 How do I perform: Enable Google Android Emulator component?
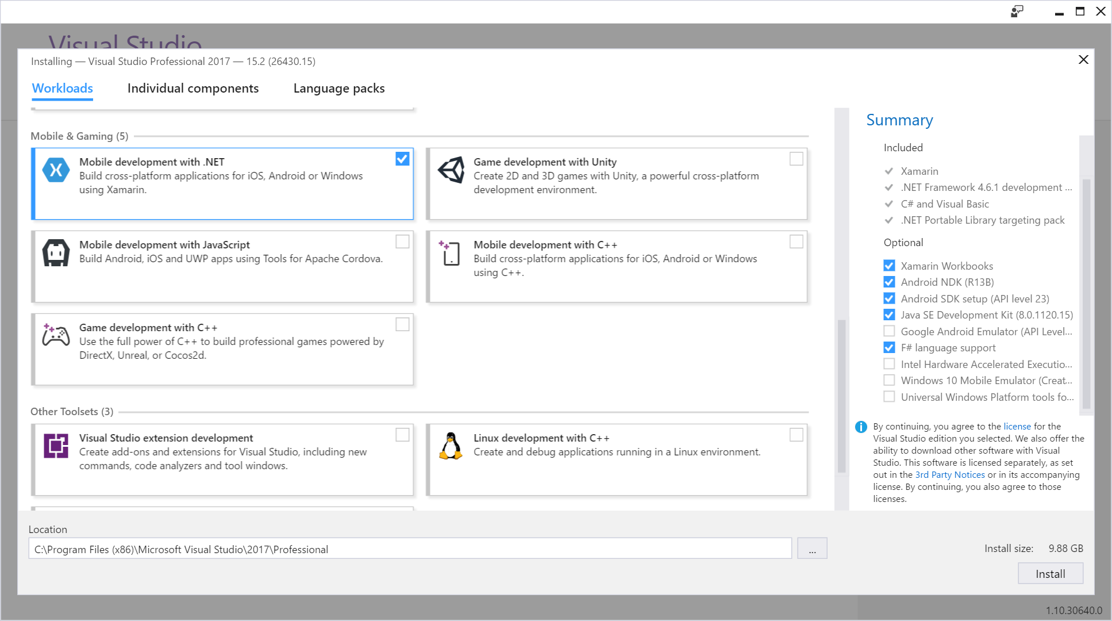coord(889,331)
